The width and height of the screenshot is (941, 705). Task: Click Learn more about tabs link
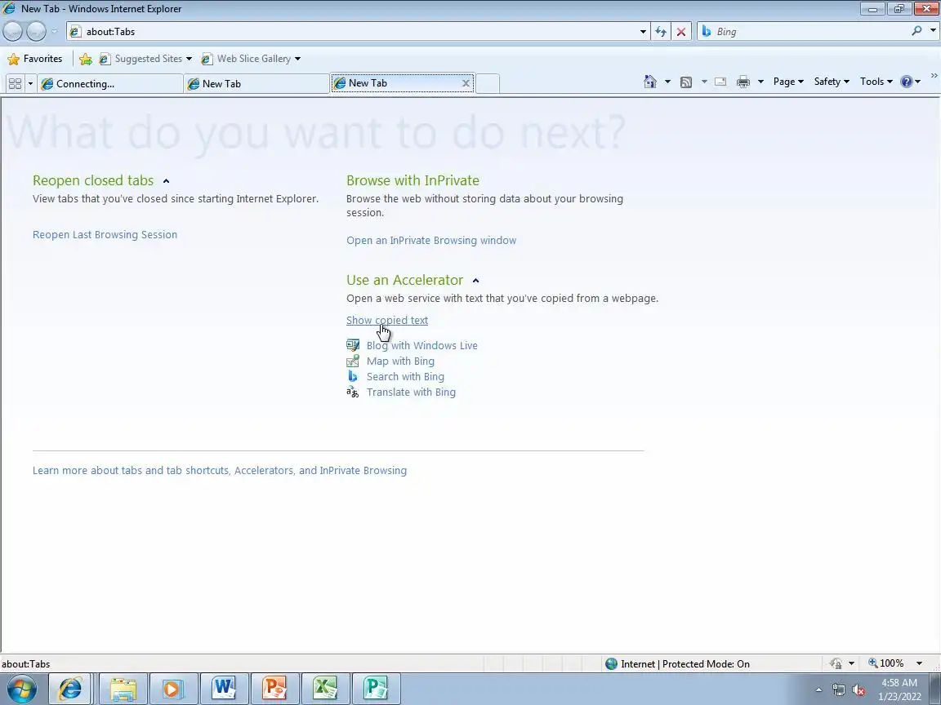tap(220, 471)
